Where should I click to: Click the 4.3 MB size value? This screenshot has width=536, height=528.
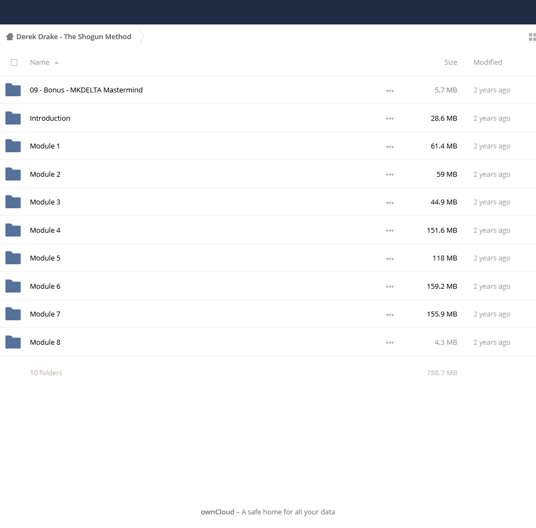tap(446, 343)
